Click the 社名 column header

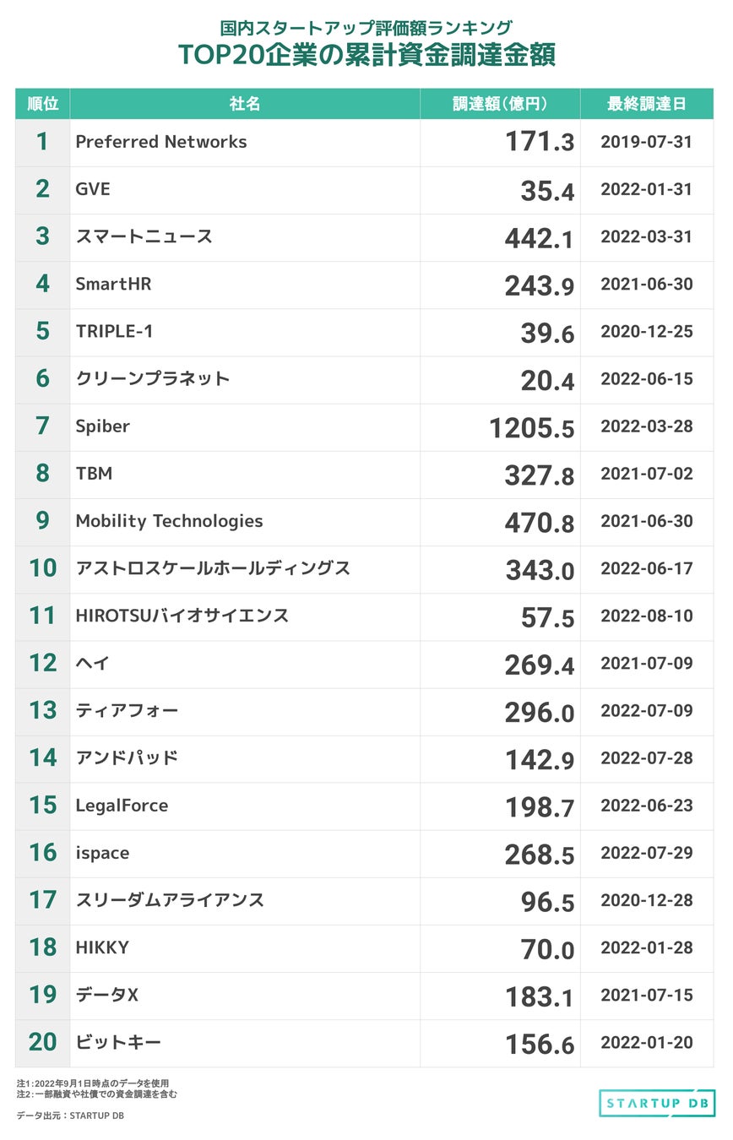(245, 104)
